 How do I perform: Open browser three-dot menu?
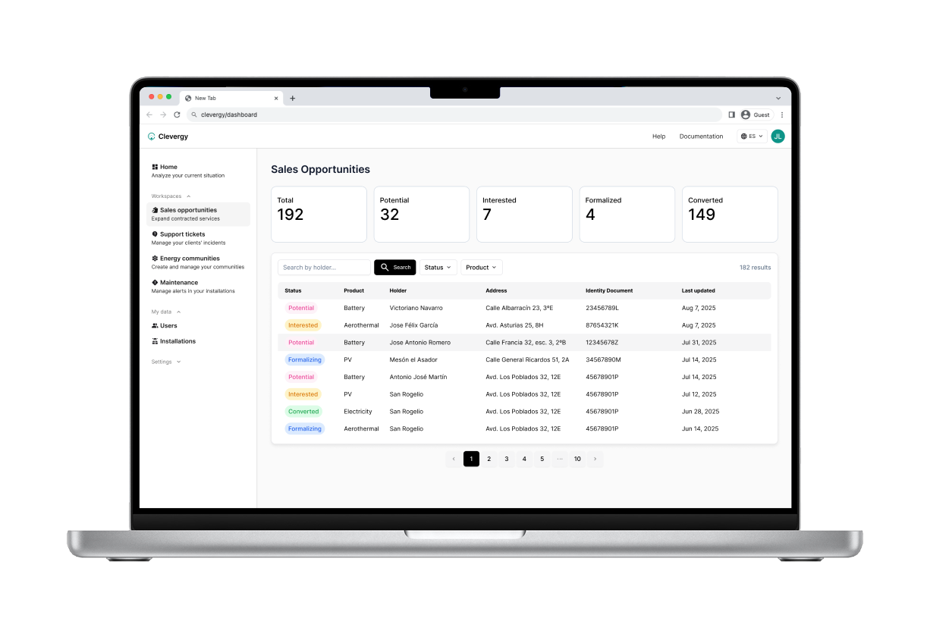click(782, 114)
